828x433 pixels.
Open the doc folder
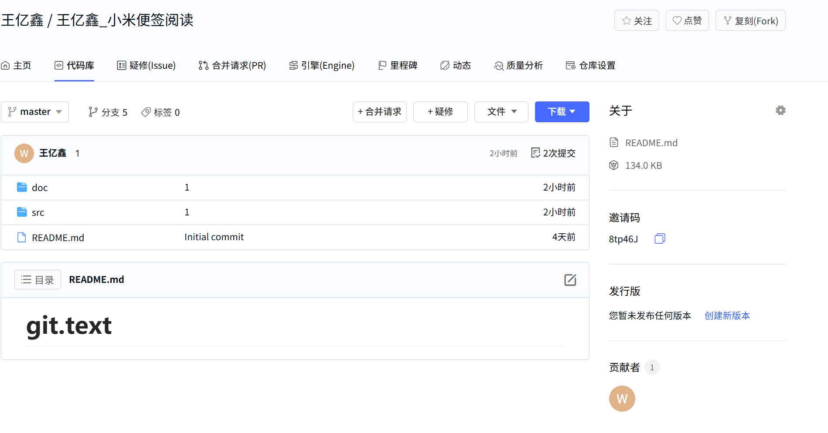point(40,188)
